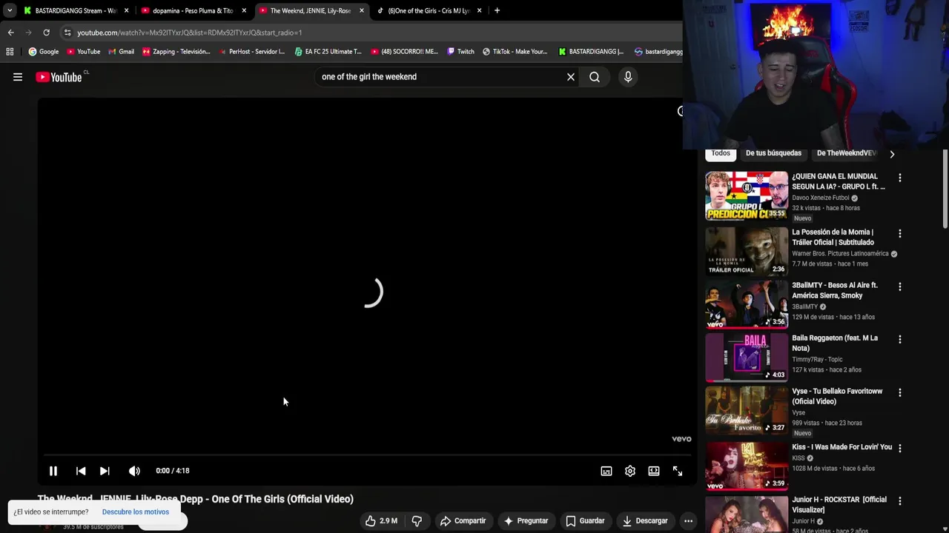
Task: Click the streamer webcam overlay
Action: [816, 74]
